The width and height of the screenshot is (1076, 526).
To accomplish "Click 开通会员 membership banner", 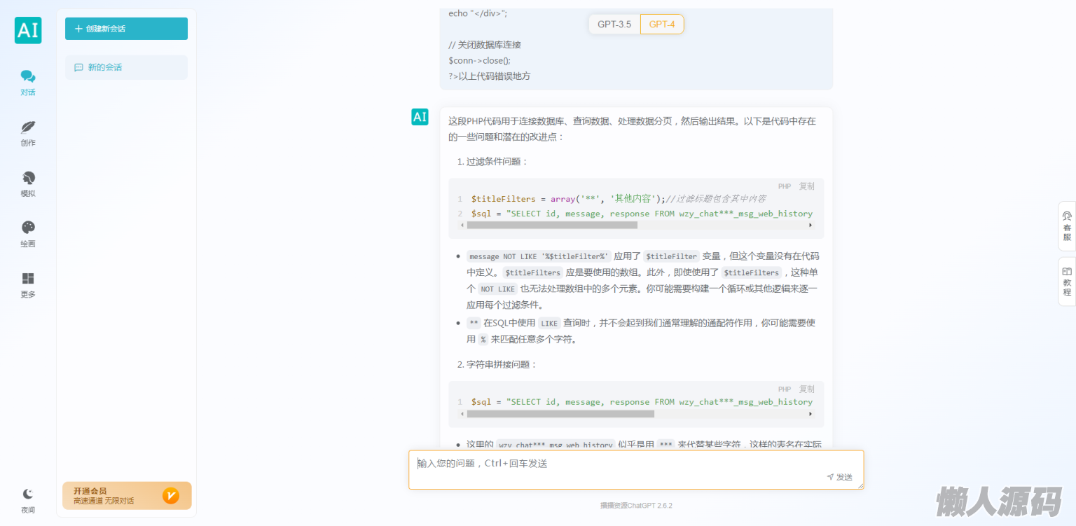I will pyautogui.click(x=126, y=495).
